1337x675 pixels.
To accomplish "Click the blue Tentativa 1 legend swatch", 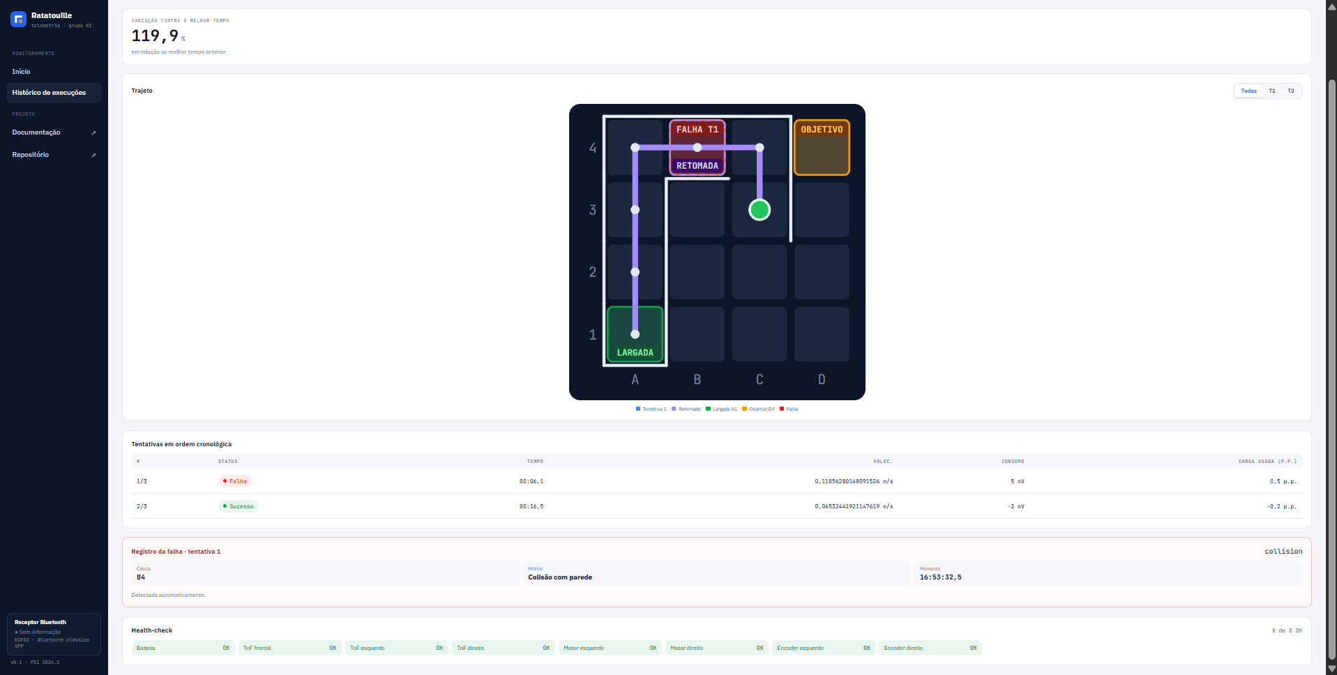I will [638, 409].
